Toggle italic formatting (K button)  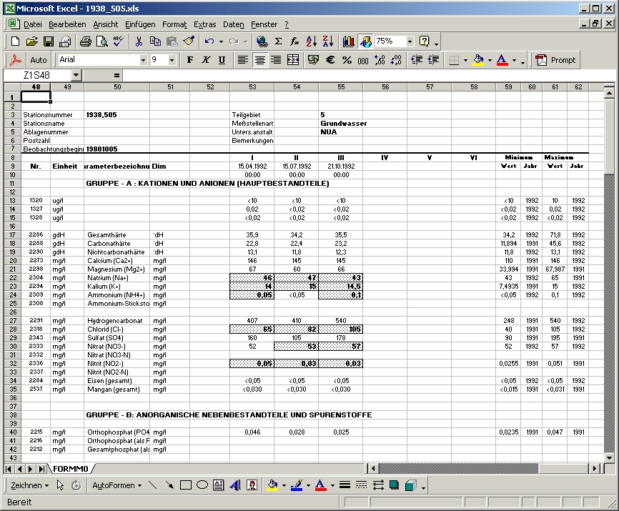tap(206, 60)
